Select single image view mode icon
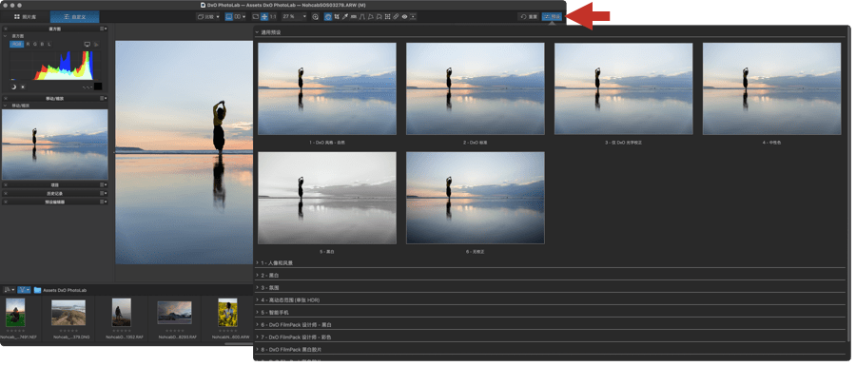The height and width of the screenshot is (366, 856). click(x=228, y=17)
